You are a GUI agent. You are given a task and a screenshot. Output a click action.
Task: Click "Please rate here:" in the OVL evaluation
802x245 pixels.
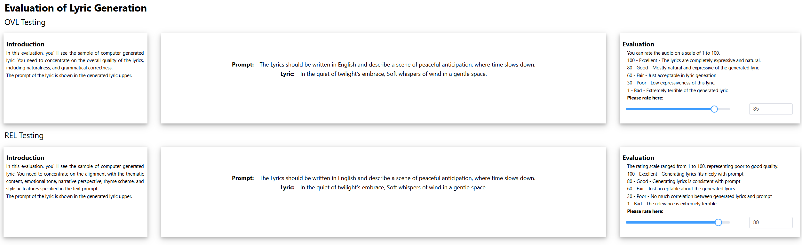point(645,98)
